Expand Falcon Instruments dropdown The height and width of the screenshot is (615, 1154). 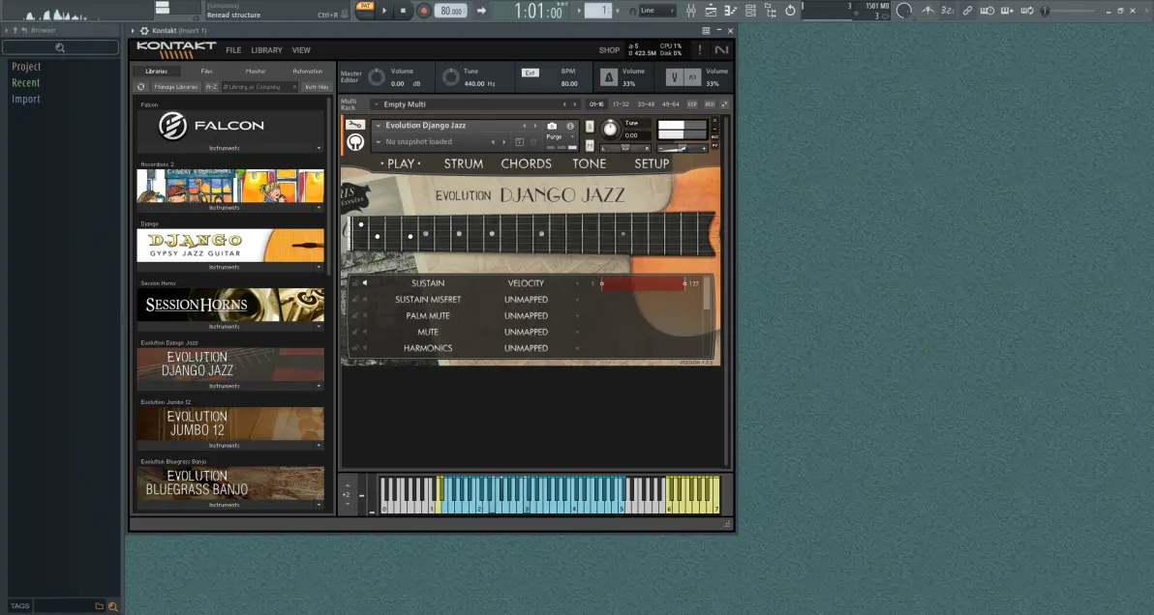[229, 148]
